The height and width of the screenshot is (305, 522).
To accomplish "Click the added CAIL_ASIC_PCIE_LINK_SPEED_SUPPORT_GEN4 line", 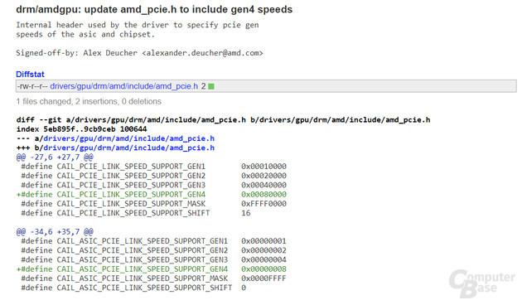I will pyautogui.click(x=152, y=269).
